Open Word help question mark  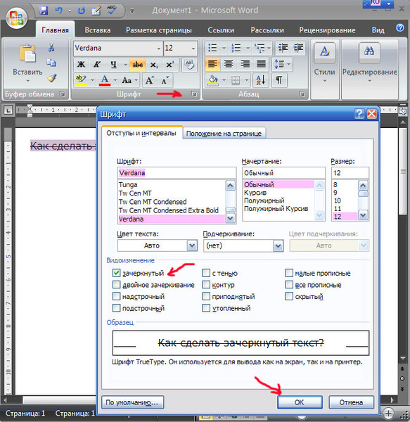pos(400,27)
